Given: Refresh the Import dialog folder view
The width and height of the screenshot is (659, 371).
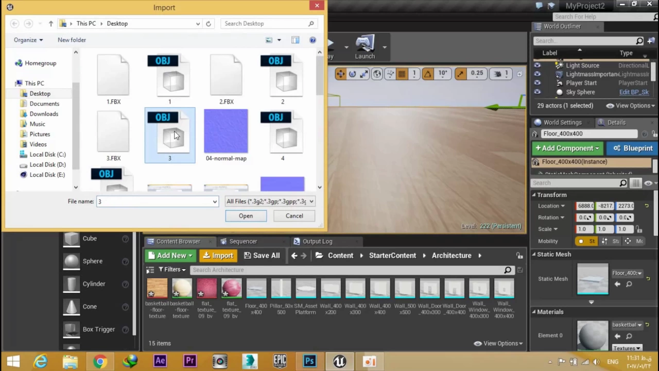Looking at the screenshot, I should (208, 24).
